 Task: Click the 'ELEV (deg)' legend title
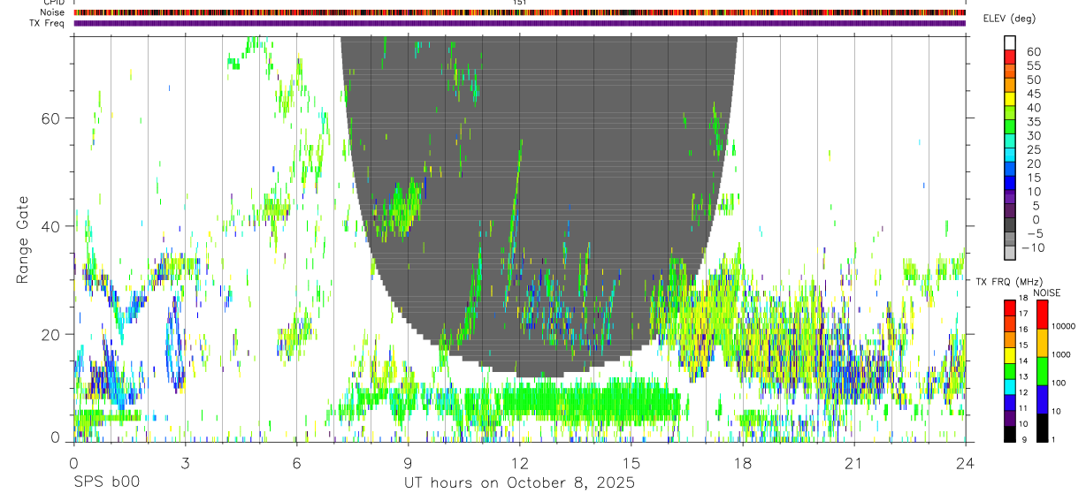(x=1009, y=19)
